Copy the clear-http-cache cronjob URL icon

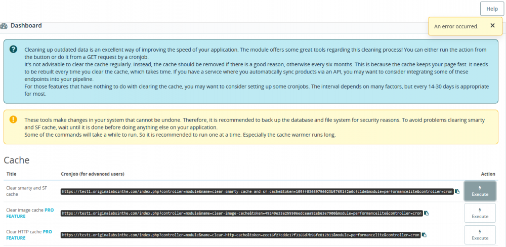point(424,235)
